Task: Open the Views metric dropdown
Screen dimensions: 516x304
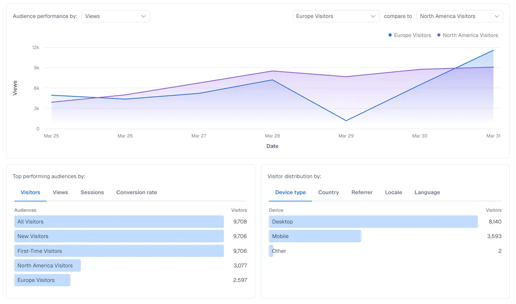Action: tap(116, 16)
